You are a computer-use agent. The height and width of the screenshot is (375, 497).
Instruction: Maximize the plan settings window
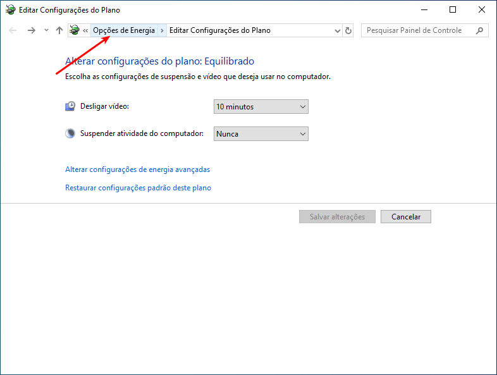point(453,10)
